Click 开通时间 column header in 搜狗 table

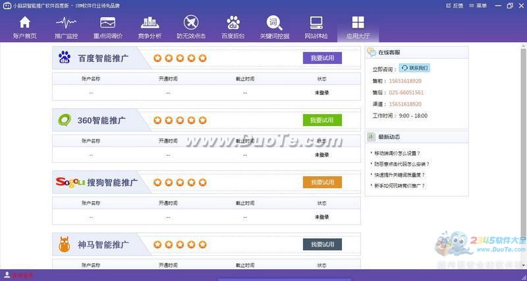tap(168, 203)
